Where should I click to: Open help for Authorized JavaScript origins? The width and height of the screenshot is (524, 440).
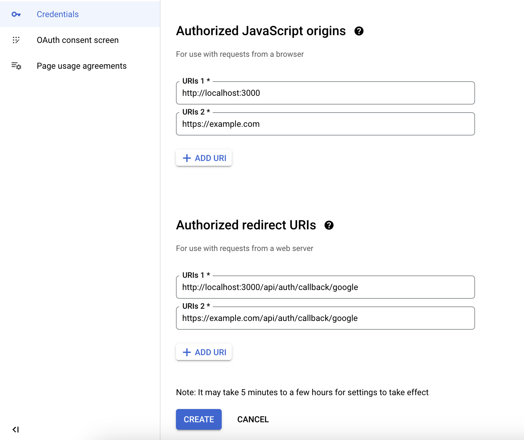[x=359, y=31]
